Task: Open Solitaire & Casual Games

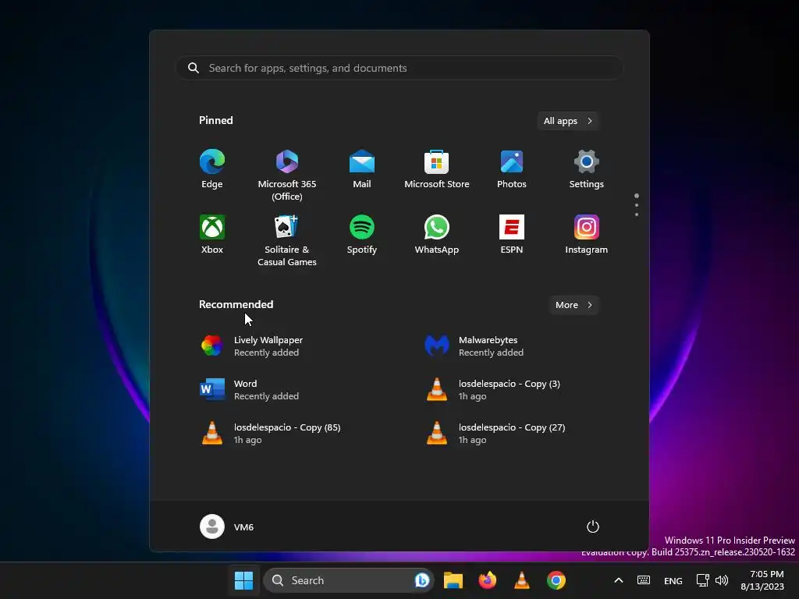Action: tap(287, 240)
